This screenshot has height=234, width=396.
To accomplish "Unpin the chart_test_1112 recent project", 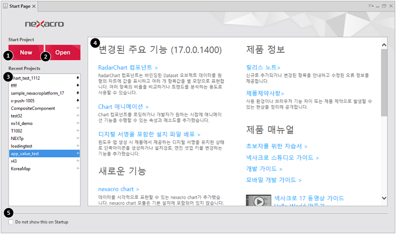I will [78, 78].
